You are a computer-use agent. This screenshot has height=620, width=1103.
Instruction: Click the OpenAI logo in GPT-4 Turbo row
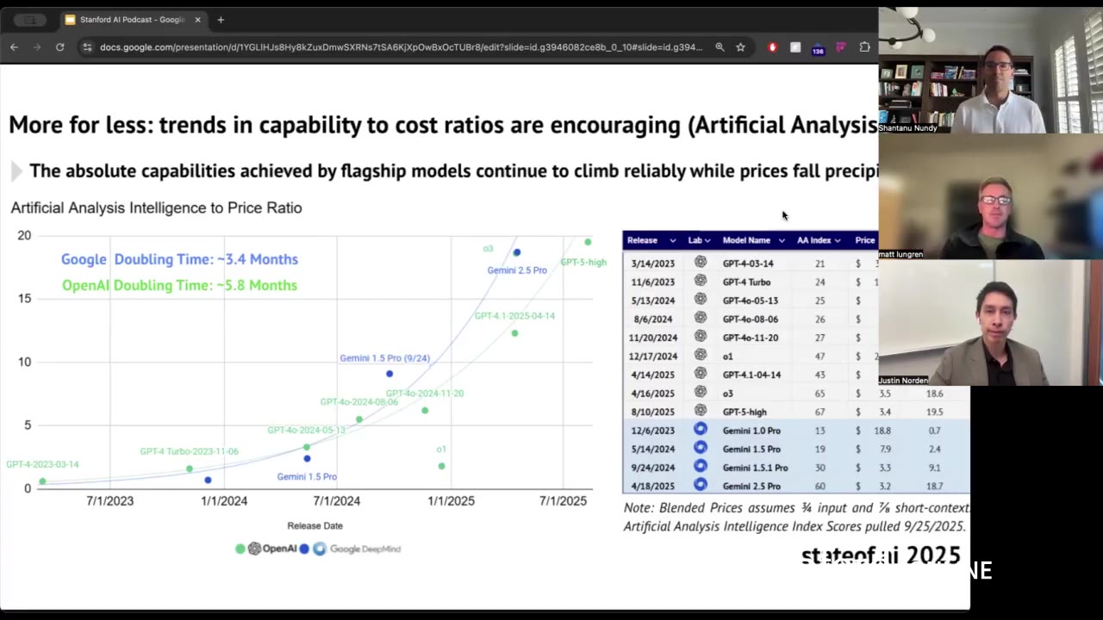tap(700, 282)
